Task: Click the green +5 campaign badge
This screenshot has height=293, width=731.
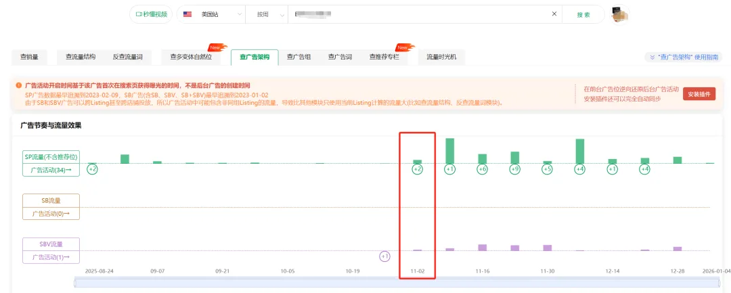Action: tap(548, 170)
